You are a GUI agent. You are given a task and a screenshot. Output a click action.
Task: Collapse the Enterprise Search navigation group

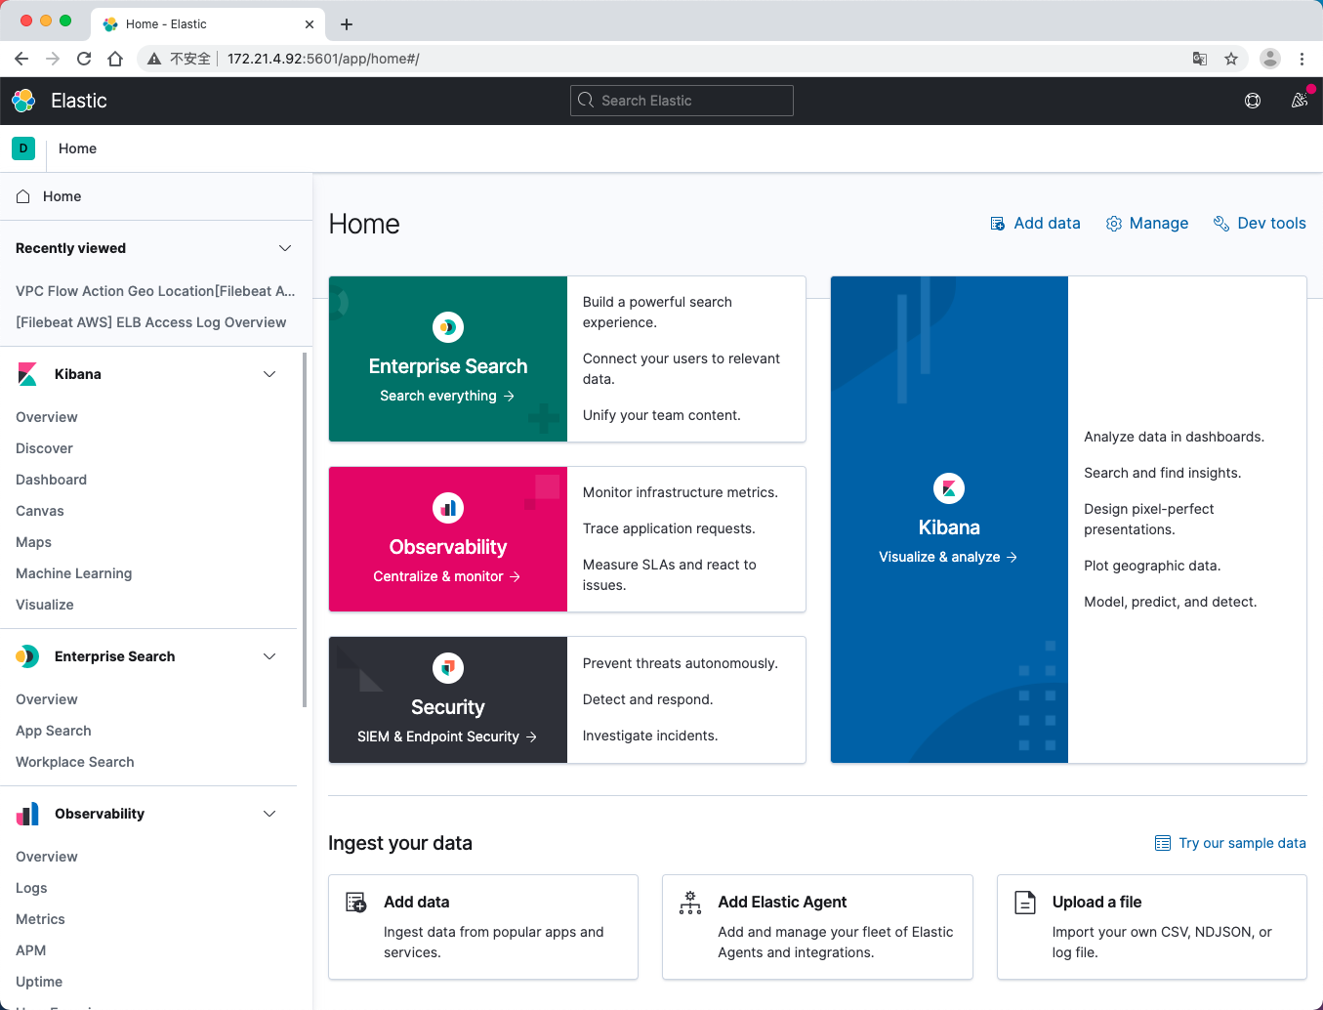[269, 656]
